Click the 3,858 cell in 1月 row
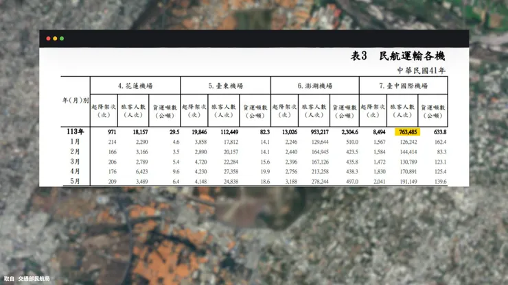This screenshot has width=508, height=285. tap(201, 142)
